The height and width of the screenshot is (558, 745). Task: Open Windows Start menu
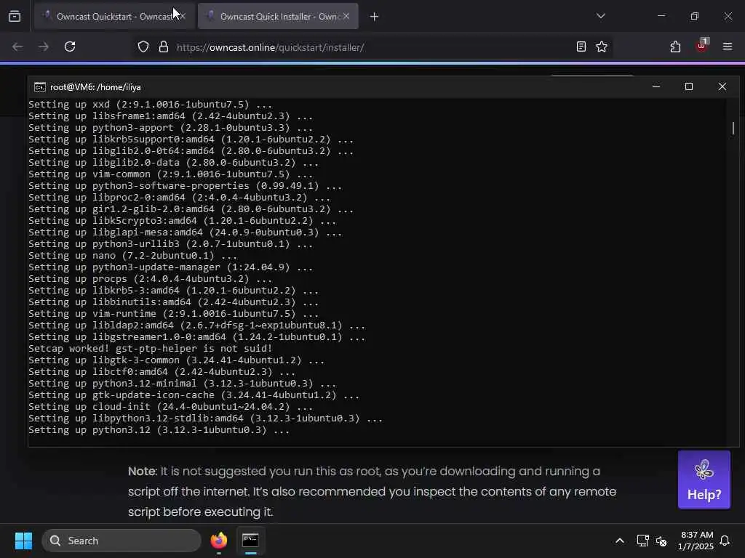(23, 541)
